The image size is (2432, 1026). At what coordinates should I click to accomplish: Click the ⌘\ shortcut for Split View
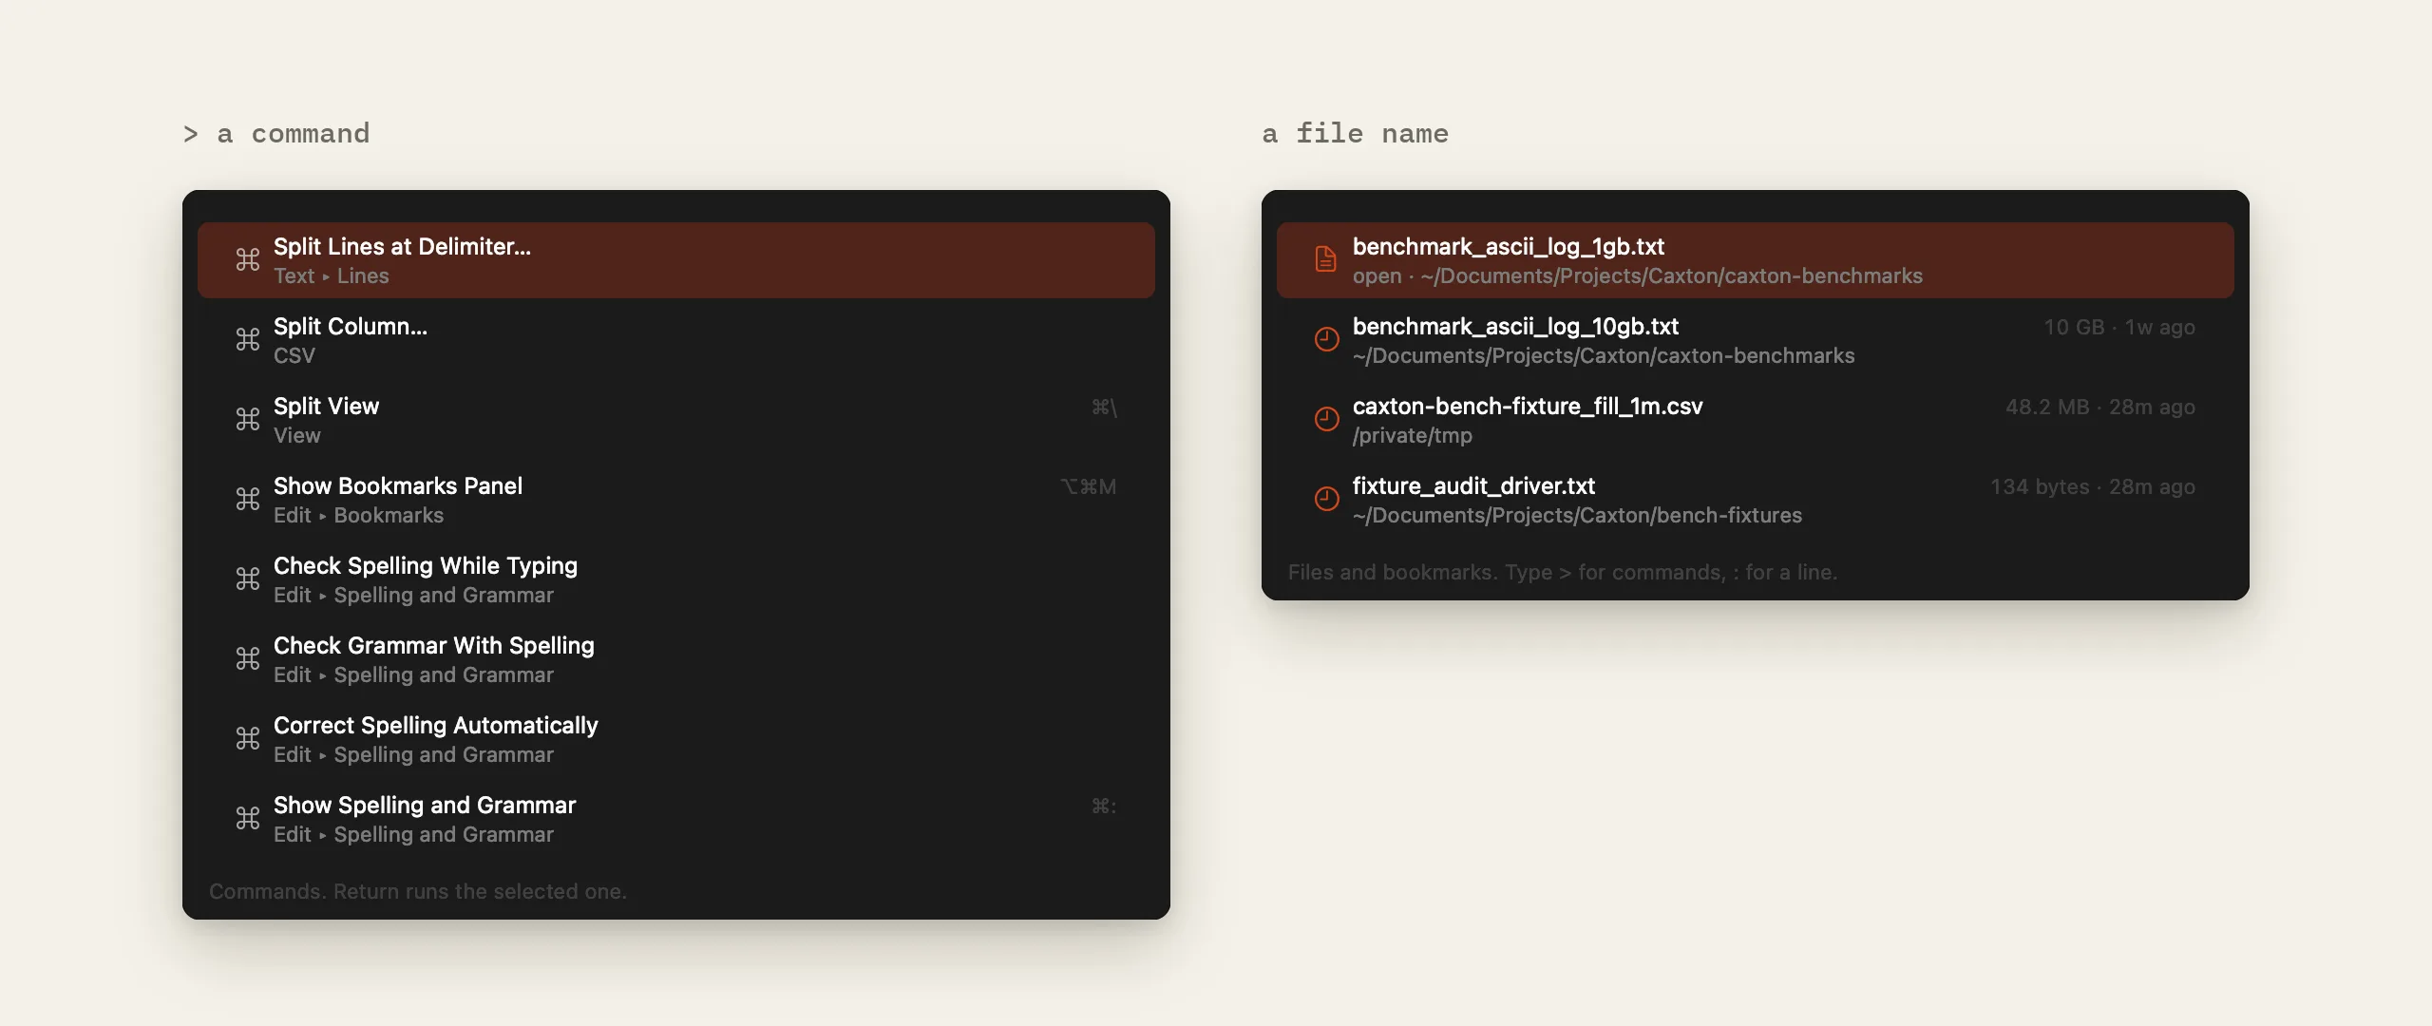[1104, 407]
